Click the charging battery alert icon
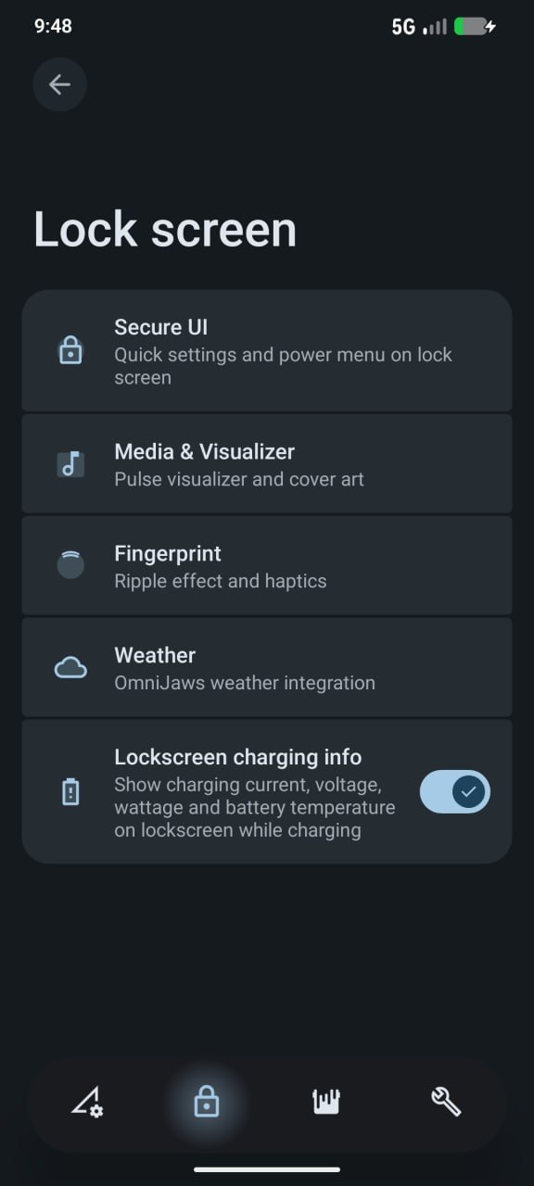 click(x=70, y=792)
